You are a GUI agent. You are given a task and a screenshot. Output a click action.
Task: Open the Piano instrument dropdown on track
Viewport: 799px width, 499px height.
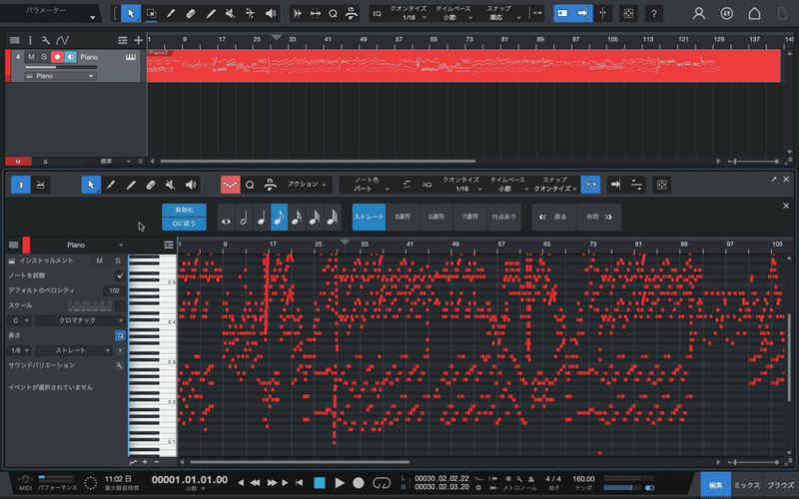click(x=60, y=76)
